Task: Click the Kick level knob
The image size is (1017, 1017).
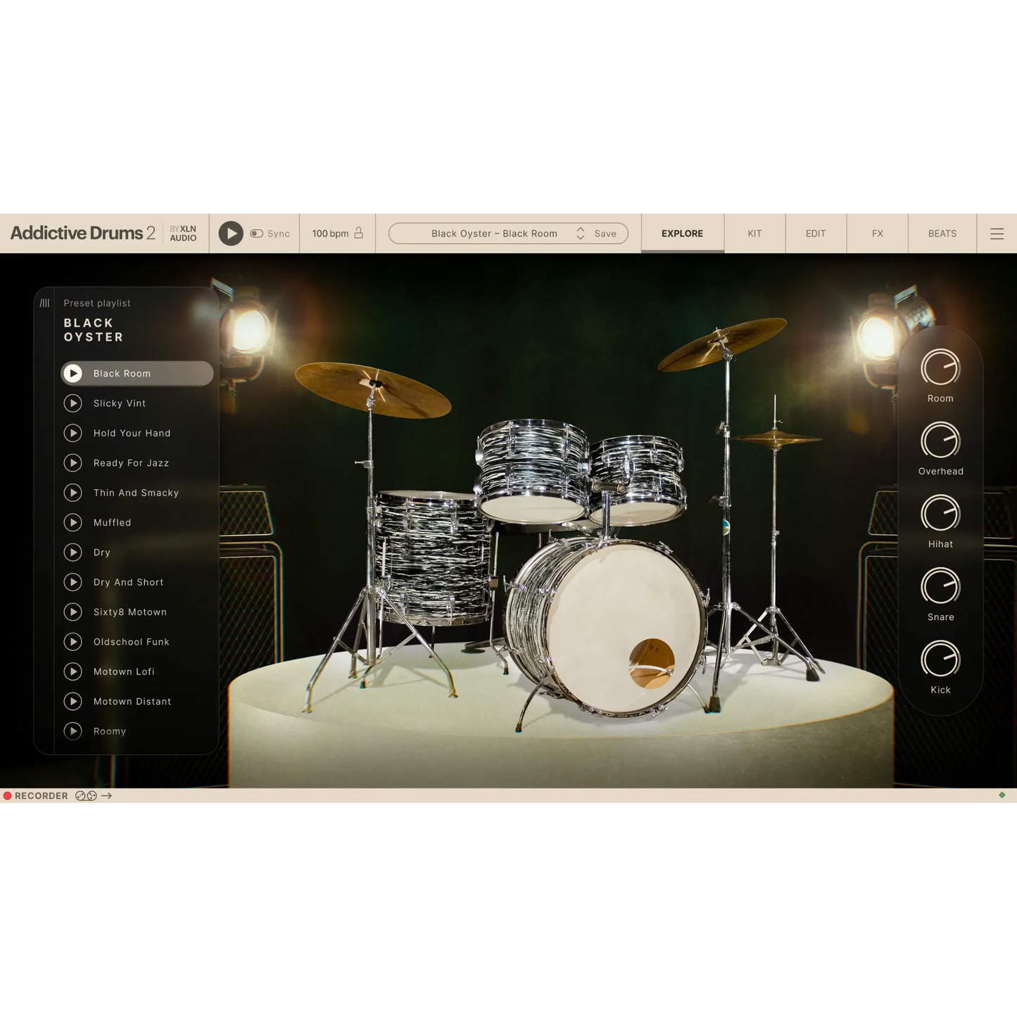Action: [940, 659]
